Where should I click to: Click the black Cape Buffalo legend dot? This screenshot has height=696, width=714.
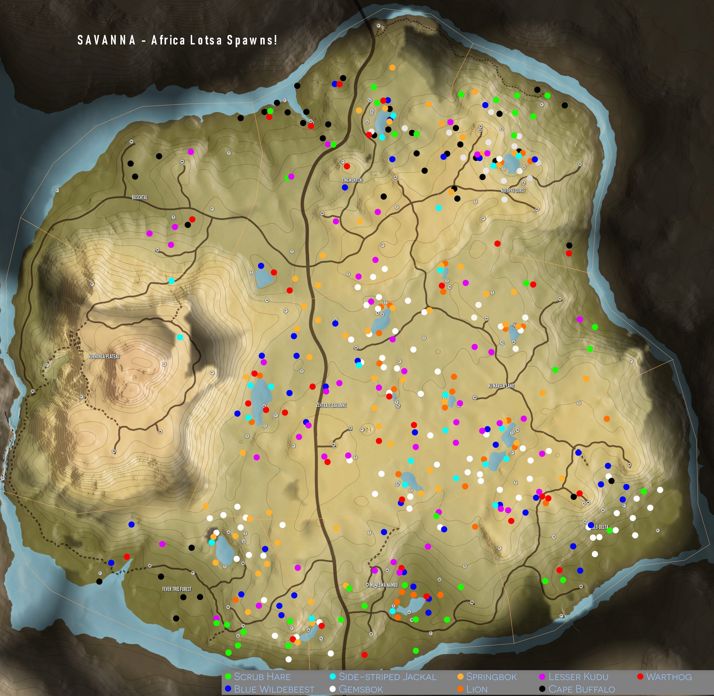[543, 689]
